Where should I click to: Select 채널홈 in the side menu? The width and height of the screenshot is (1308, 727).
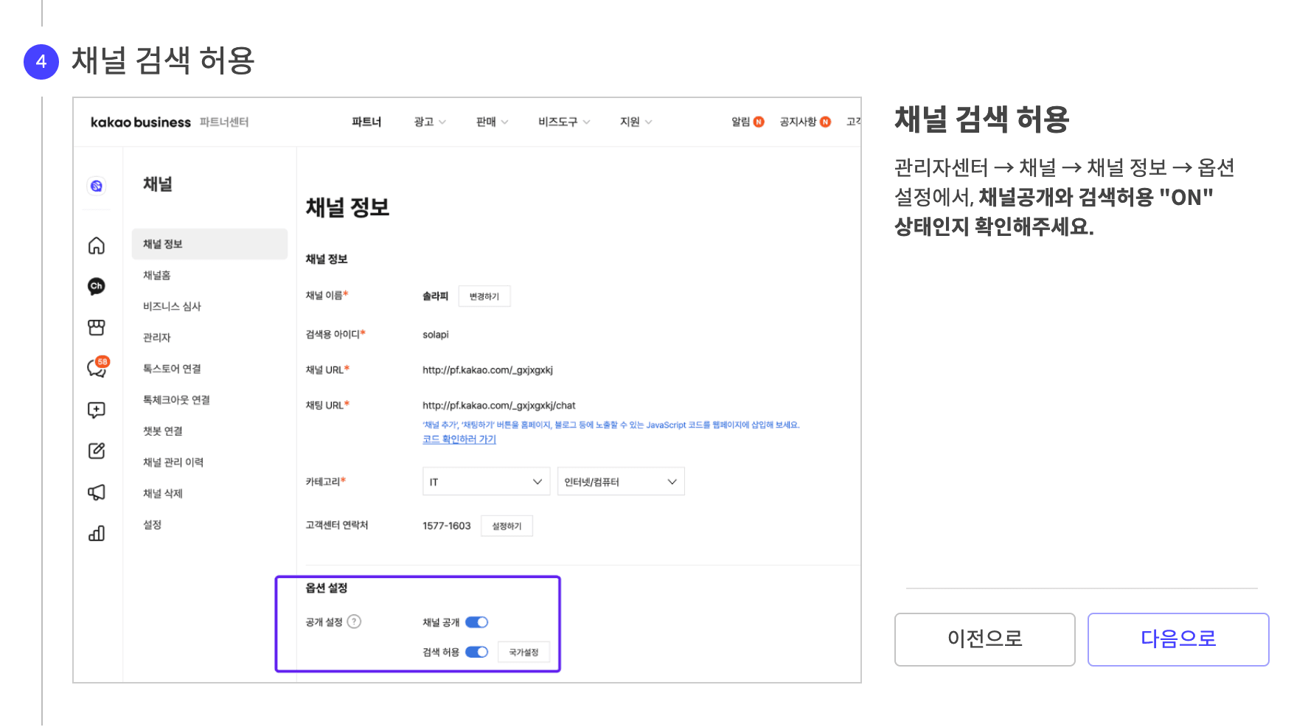point(157,275)
